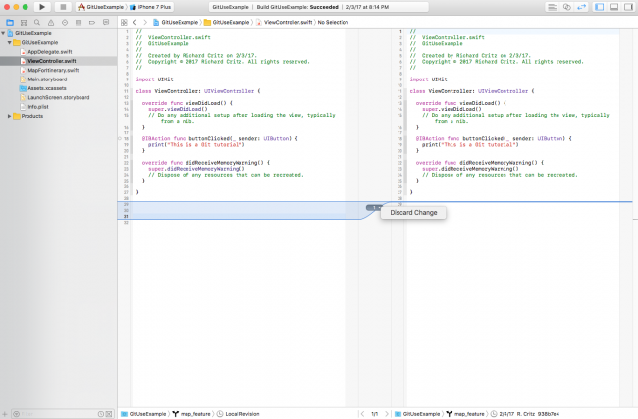Add a new file with plus button
The height and width of the screenshot is (419, 638).
click(5, 414)
